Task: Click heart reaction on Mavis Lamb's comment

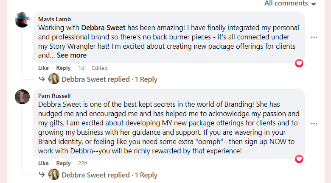Action: pyautogui.click(x=299, y=63)
